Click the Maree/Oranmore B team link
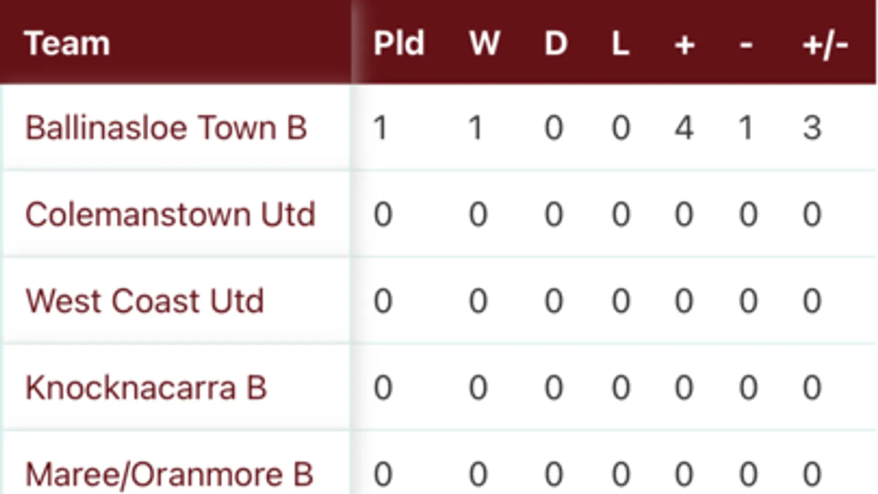The width and height of the screenshot is (878, 494). tap(169, 474)
